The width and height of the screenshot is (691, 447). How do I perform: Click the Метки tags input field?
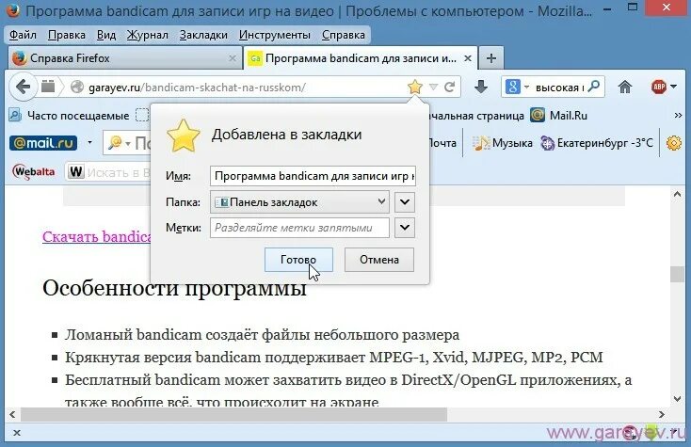pos(299,228)
